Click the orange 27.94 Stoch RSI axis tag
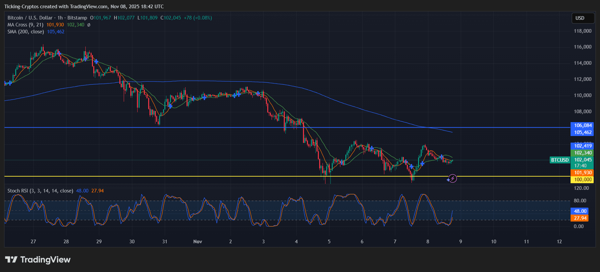 point(580,218)
